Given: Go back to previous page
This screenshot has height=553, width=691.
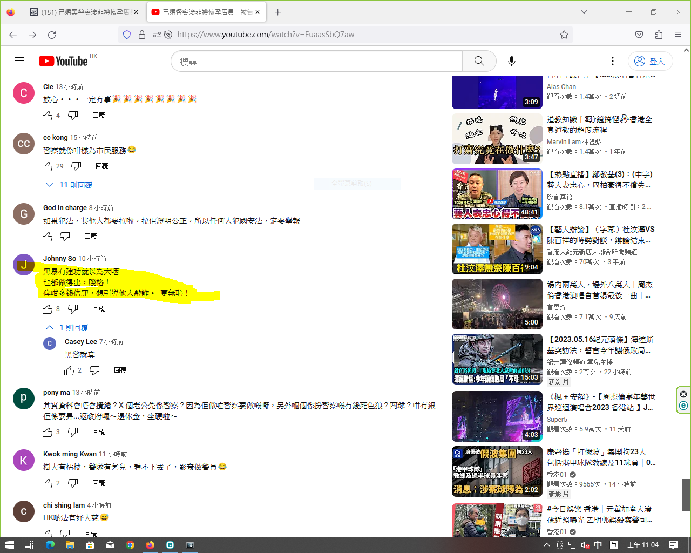Looking at the screenshot, I should (13, 35).
